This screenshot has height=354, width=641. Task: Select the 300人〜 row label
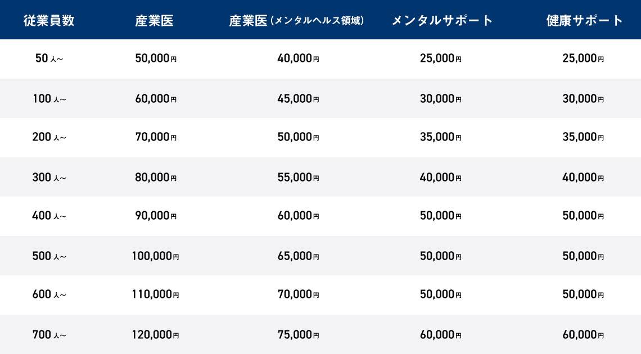(x=49, y=178)
